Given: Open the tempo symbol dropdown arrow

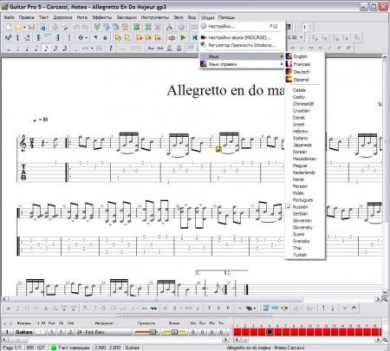Looking at the screenshot, I should click(x=87, y=38).
